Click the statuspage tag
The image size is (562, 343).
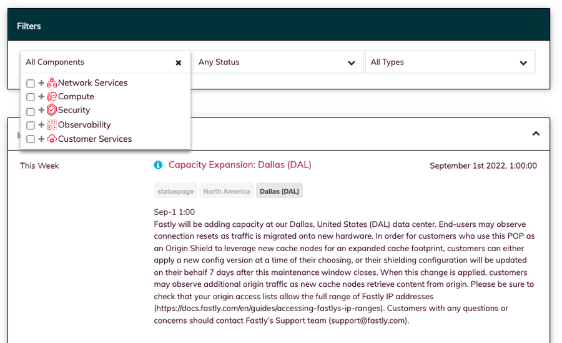175,191
